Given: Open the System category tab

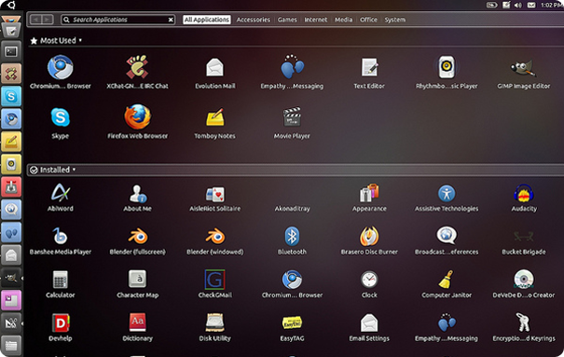Looking at the screenshot, I should coord(394,20).
